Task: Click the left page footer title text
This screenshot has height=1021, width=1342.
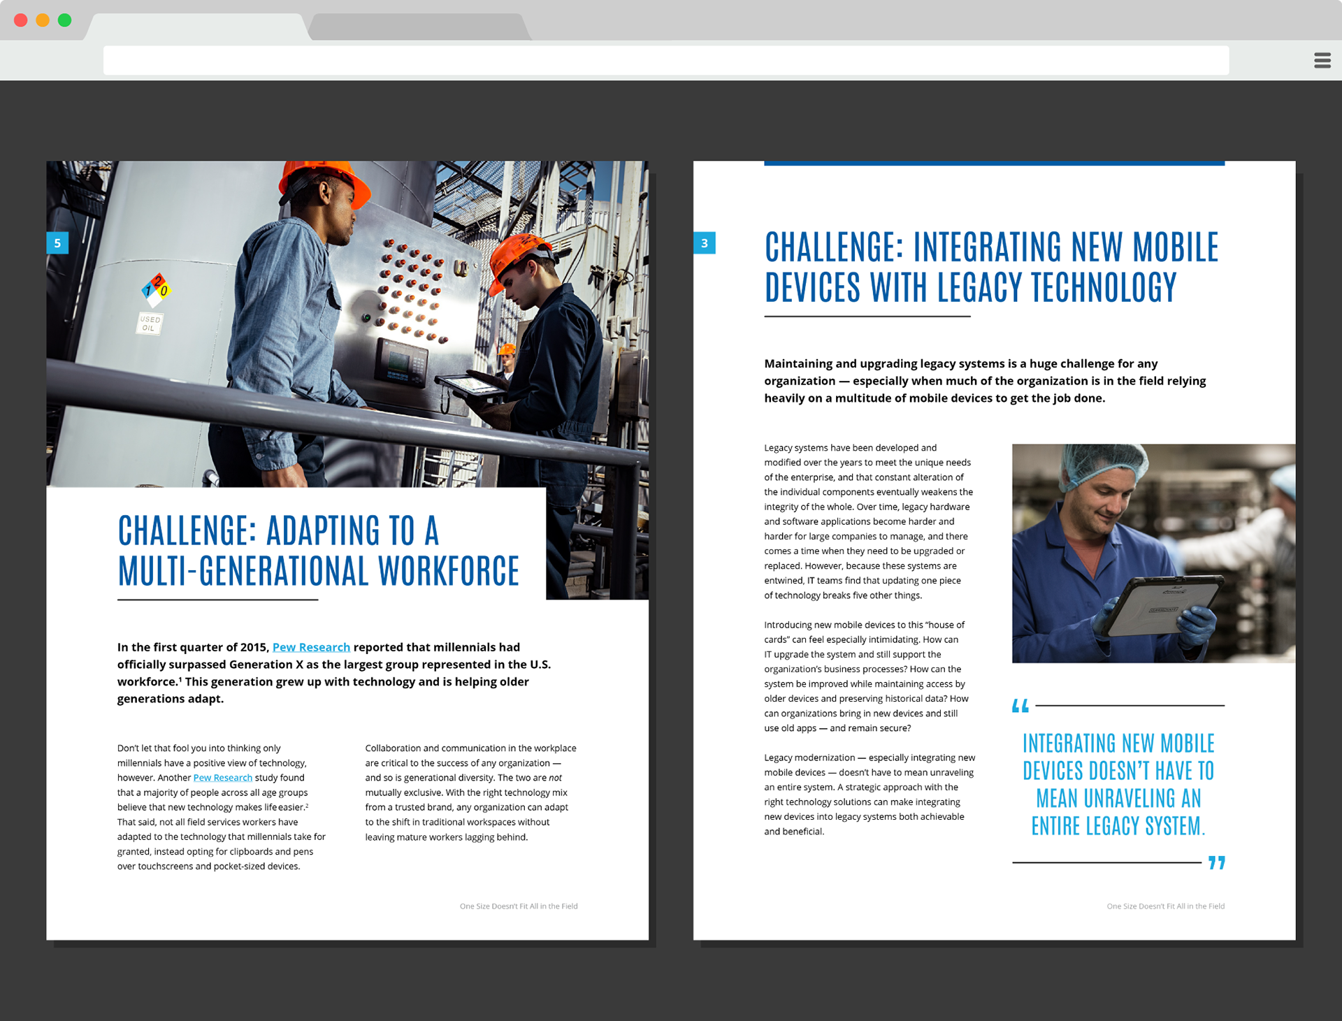Action: point(519,906)
